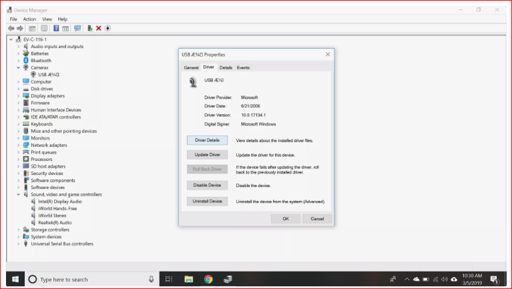Click the Bluetooth icon in the device tree
The height and width of the screenshot is (289, 512).
pos(26,61)
